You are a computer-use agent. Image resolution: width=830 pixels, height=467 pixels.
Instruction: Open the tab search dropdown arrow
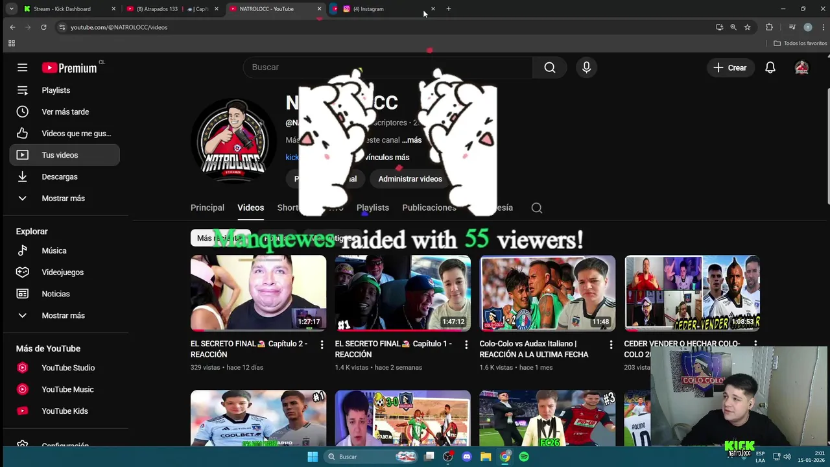tap(11, 9)
